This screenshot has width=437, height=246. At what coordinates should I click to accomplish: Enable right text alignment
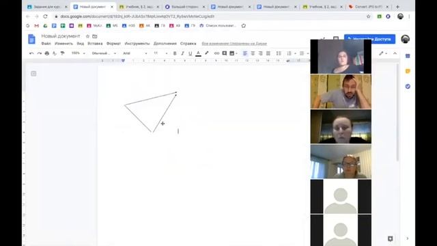pyautogui.click(x=260, y=53)
